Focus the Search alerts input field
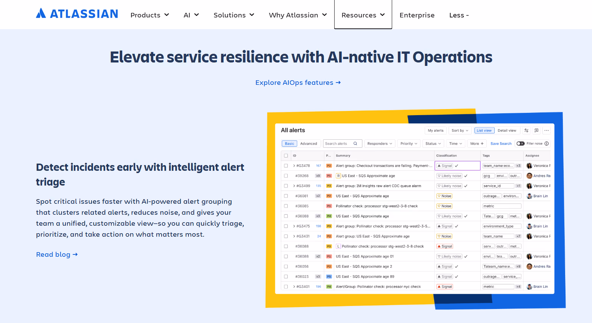 pyautogui.click(x=343, y=144)
